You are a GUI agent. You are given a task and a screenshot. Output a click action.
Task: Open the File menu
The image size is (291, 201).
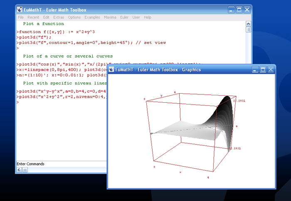21,17
